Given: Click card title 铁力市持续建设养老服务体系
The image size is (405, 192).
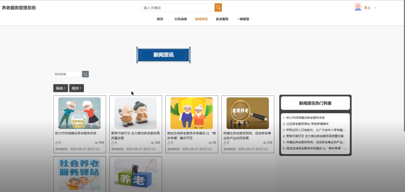Looking at the screenshot, I should click(x=76, y=133).
